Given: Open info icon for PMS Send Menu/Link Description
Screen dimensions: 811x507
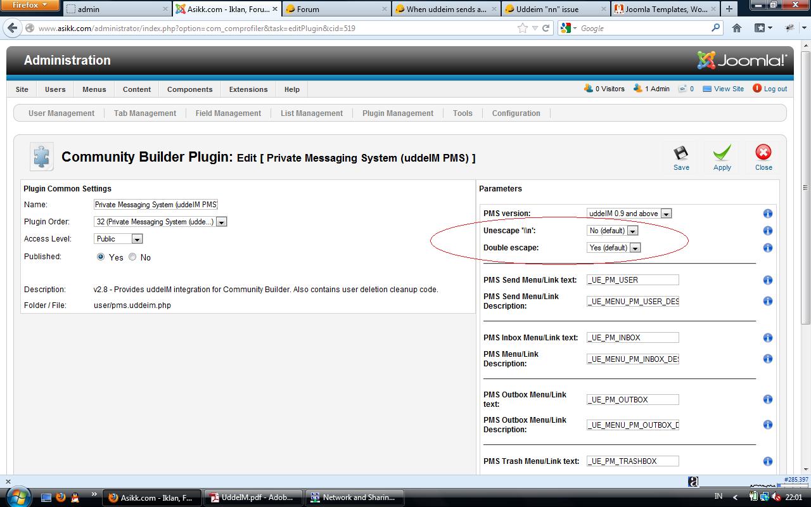Looking at the screenshot, I should (x=767, y=301).
